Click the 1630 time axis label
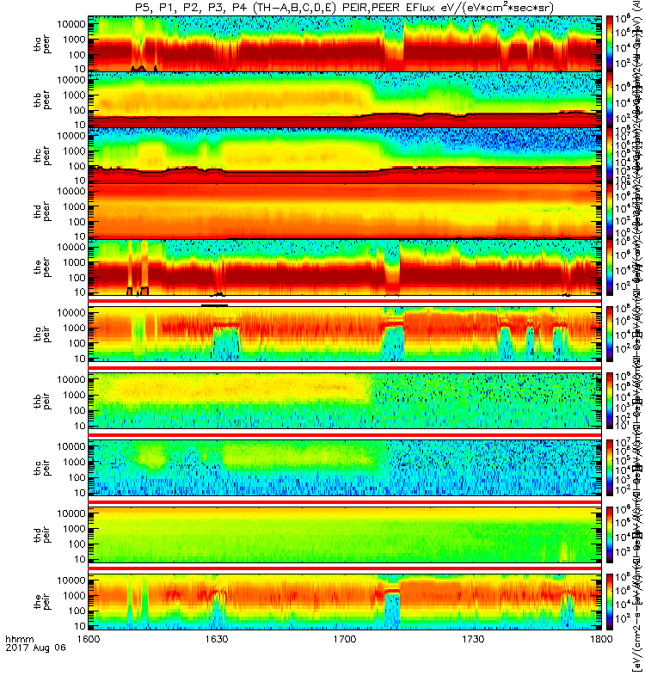 [x=217, y=639]
